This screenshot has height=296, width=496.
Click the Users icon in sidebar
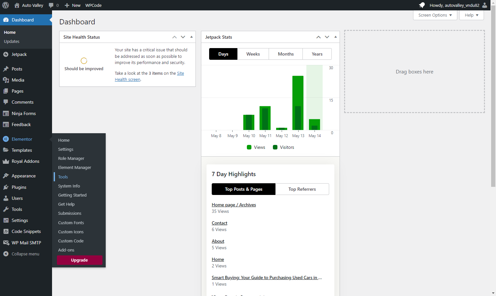tap(6, 198)
